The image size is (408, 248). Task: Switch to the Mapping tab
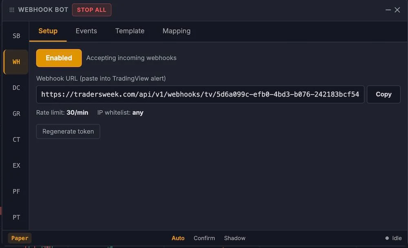(176, 31)
